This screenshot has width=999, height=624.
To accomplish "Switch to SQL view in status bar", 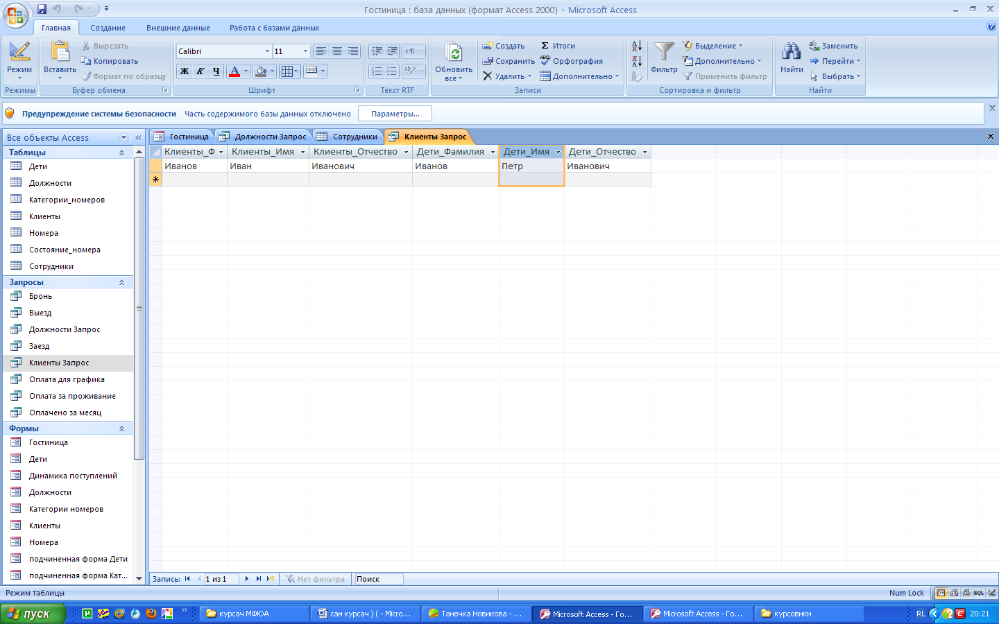I will [978, 593].
